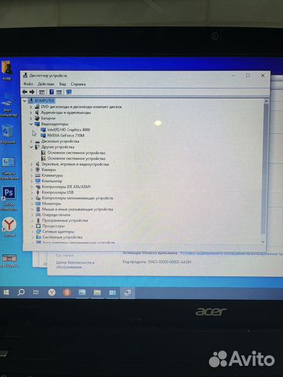Click the blue question-mark Help toolbar icon
This screenshot has height=377, width=283.
click(52, 92)
